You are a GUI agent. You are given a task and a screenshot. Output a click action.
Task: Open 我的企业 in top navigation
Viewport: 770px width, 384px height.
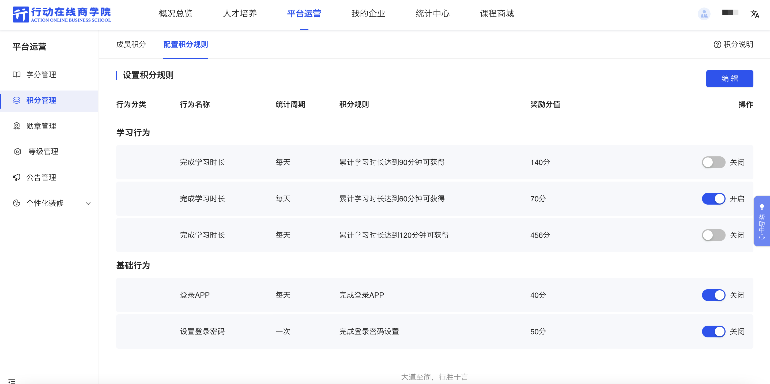tap(368, 14)
